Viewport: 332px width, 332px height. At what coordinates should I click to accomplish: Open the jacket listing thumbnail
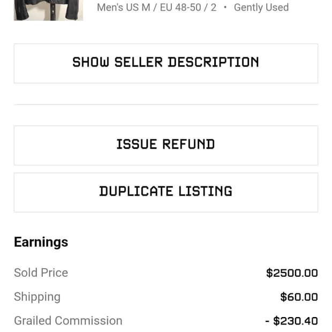48,10
